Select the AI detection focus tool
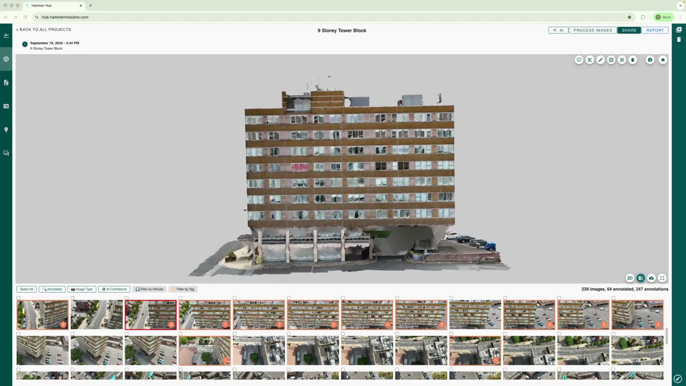The image size is (686, 386). tap(622, 60)
